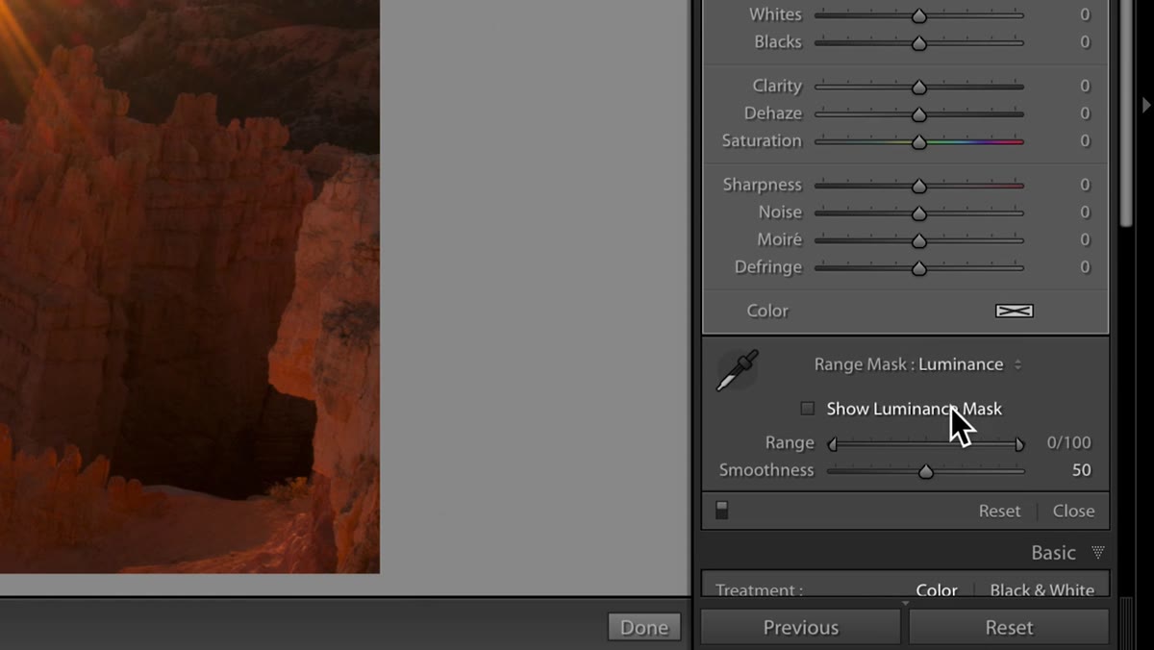The image size is (1154, 650).
Task: Adjust the Saturation slider handle
Action: [919, 141]
